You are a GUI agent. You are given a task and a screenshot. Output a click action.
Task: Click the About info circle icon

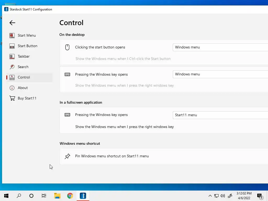pyautogui.click(x=12, y=88)
